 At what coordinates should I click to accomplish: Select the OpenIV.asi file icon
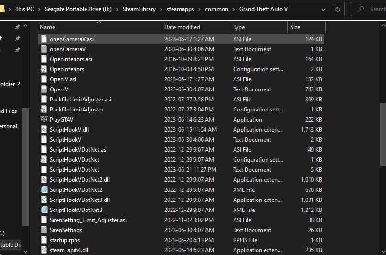click(44, 79)
